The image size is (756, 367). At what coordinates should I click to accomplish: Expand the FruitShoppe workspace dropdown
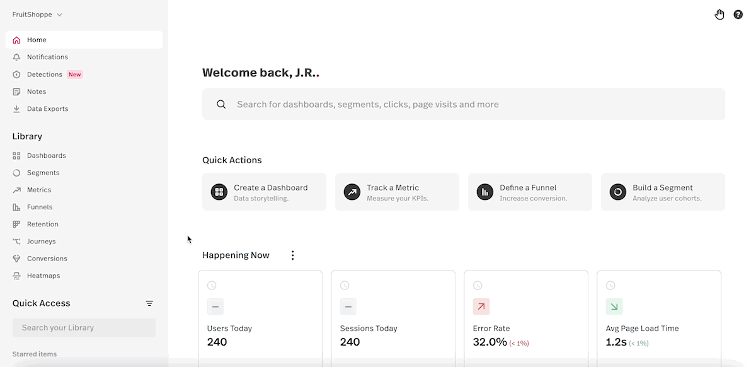(37, 15)
